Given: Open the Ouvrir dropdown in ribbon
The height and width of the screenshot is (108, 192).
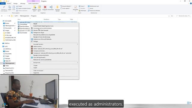Looking at the screenshot, I should click(82, 6).
